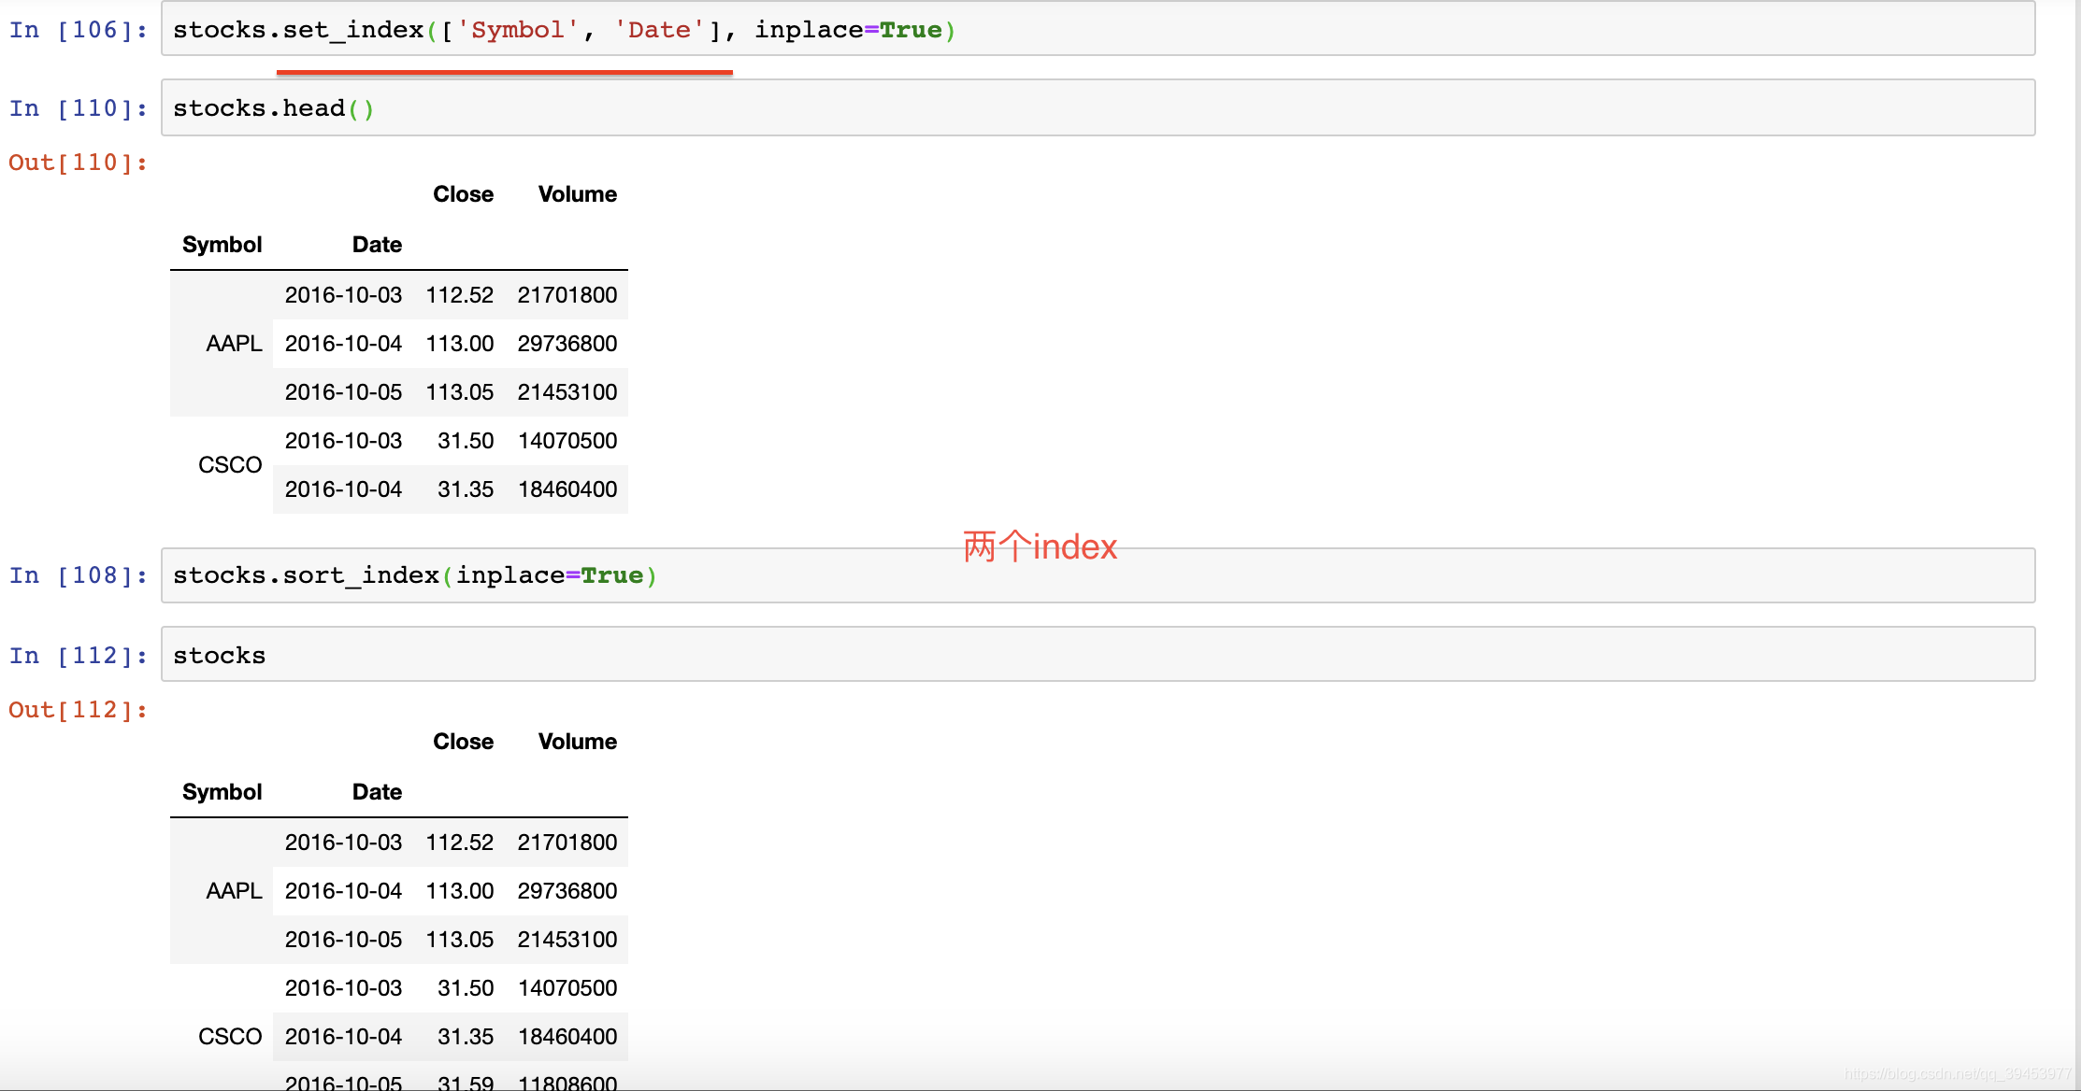
Task: Click the red 两个index annotation text
Action: click(1040, 546)
